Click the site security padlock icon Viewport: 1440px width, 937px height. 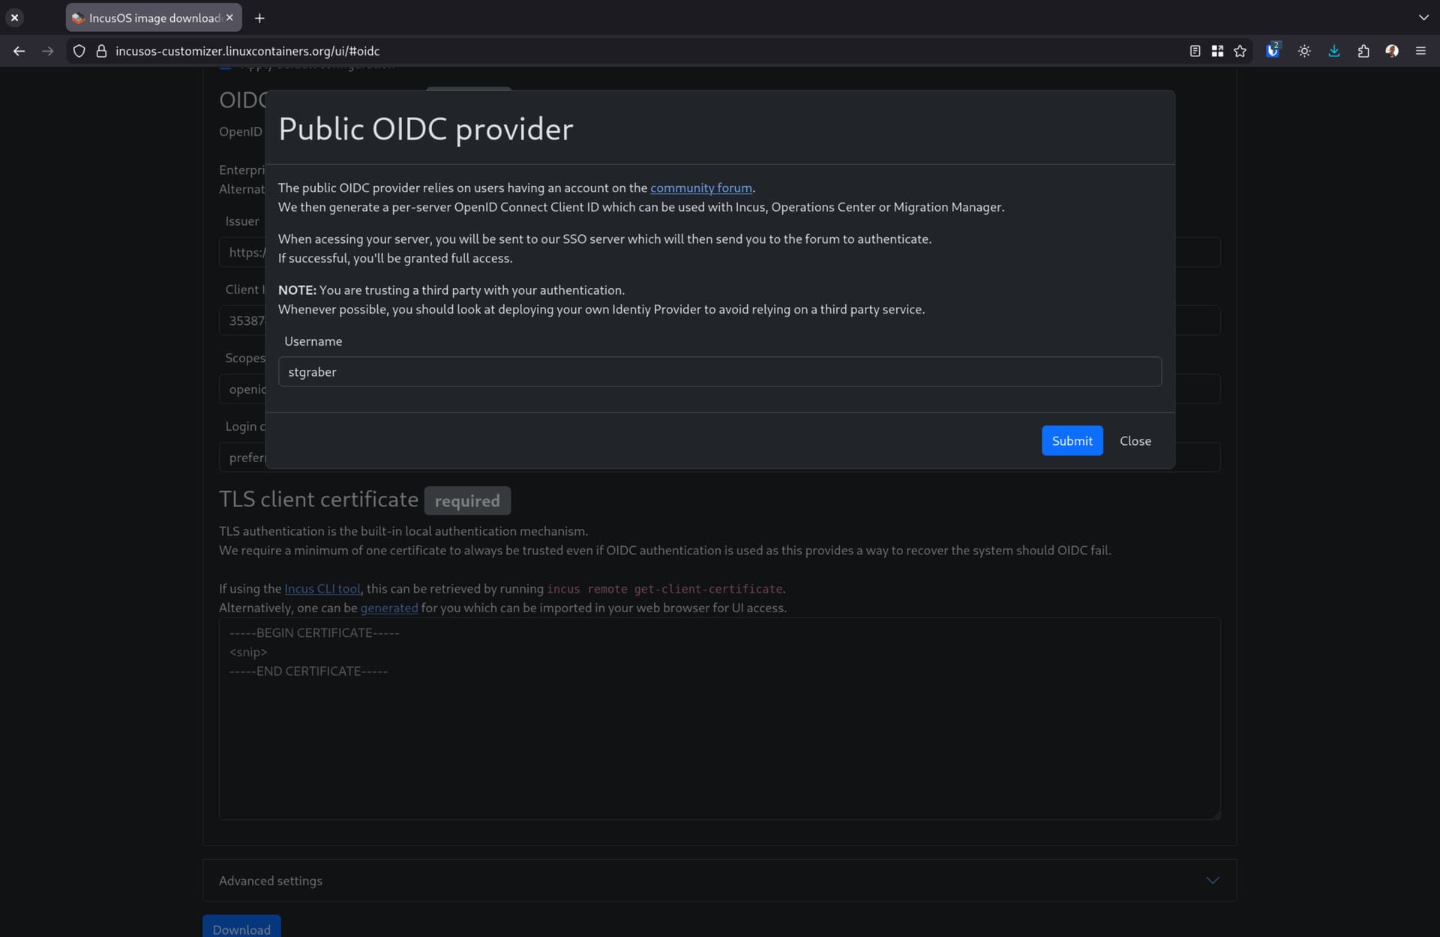pyautogui.click(x=101, y=51)
